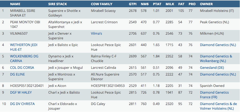Screen dimensions: 240x112
Task: Click the NAME column header
Action: [x=15, y=4]
